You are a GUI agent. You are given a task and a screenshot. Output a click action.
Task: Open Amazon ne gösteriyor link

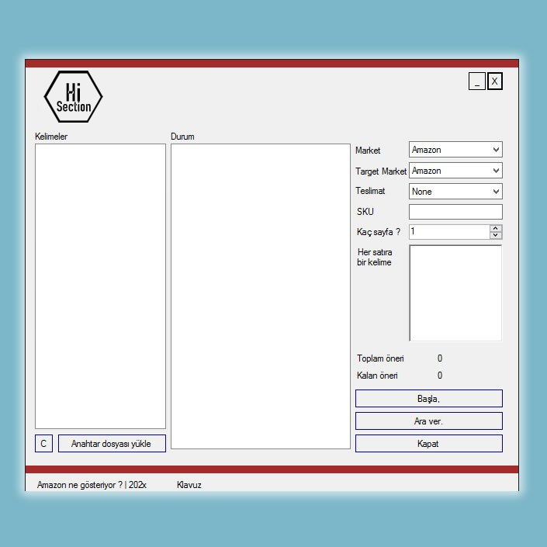pyautogui.click(x=92, y=485)
